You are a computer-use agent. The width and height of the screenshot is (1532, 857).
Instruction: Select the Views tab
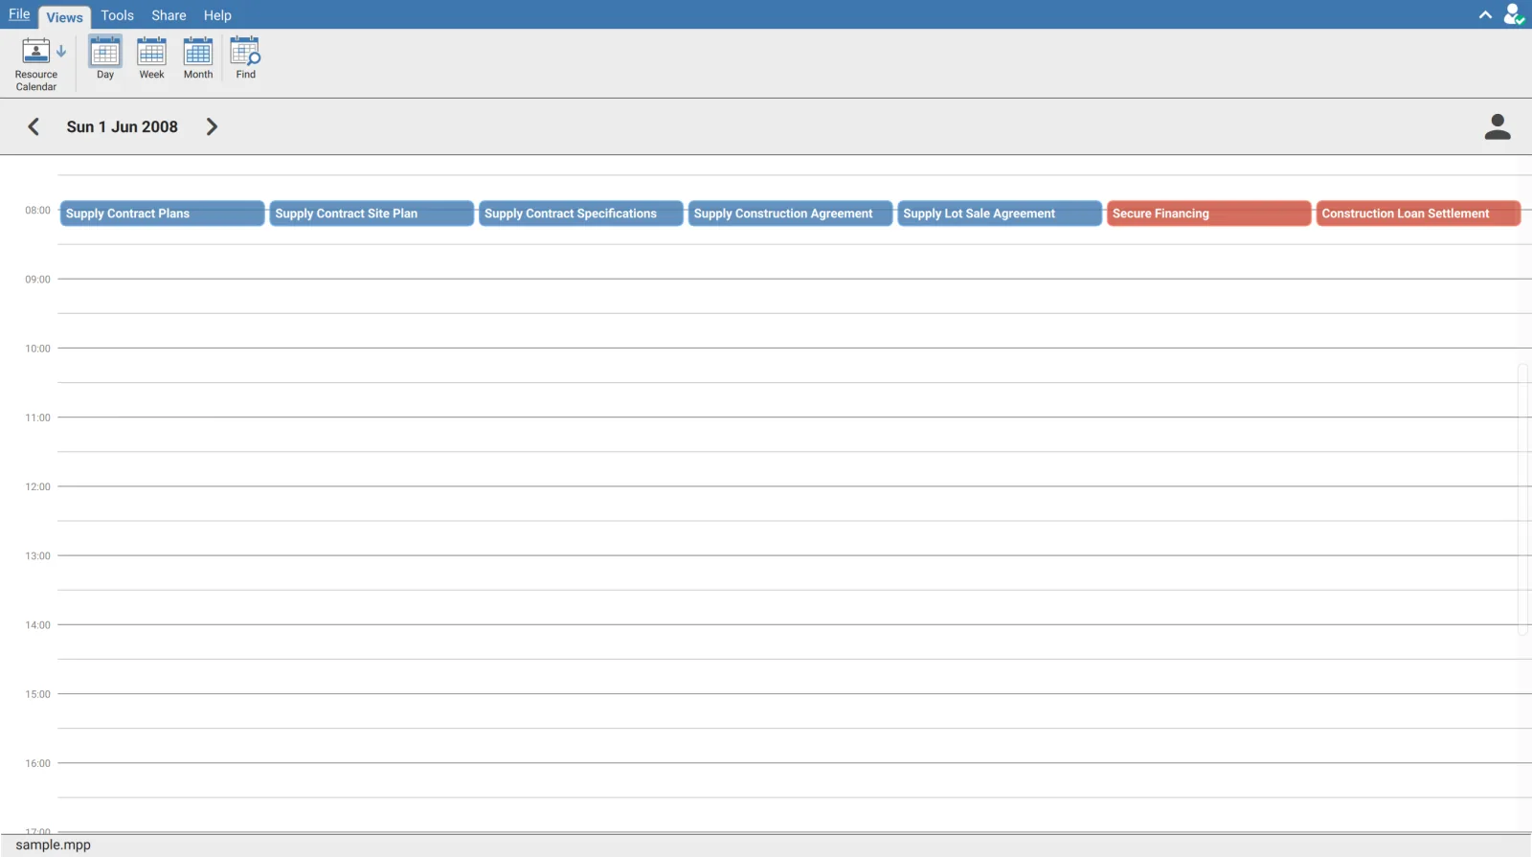(x=64, y=17)
